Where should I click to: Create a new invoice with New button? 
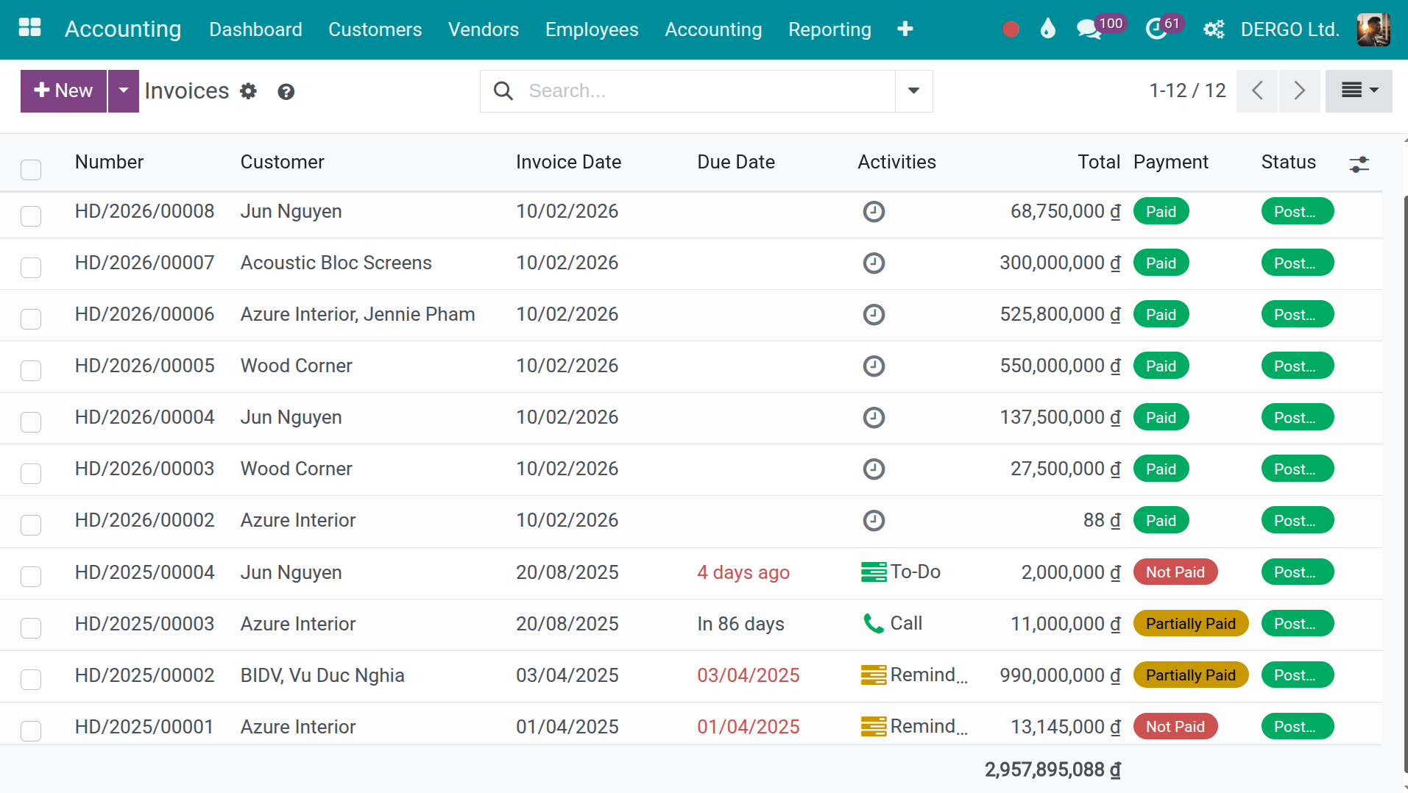pyautogui.click(x=63, y=90)
